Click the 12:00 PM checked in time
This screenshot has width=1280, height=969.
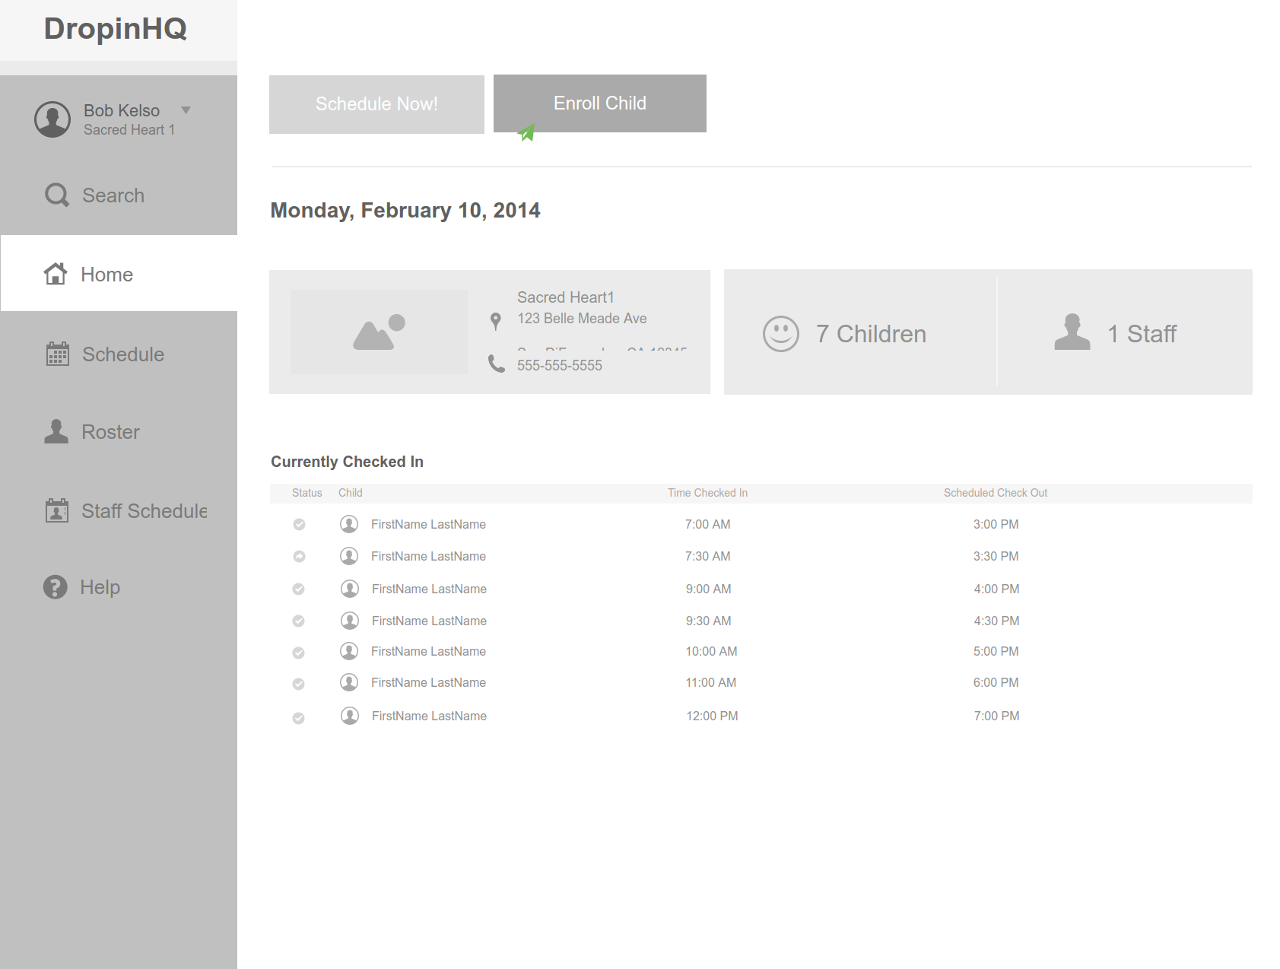[x=713, y=716]
